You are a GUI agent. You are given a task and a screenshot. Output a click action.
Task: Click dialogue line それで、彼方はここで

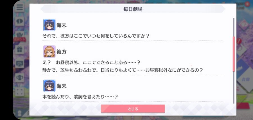(95, 36)
